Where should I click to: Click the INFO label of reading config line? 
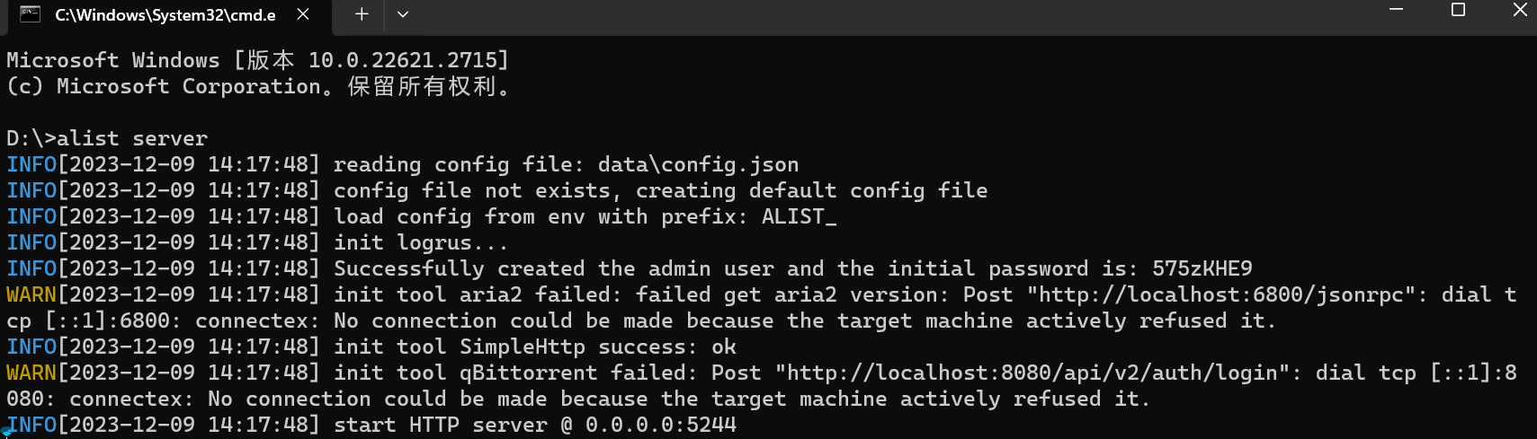[31, 164]
